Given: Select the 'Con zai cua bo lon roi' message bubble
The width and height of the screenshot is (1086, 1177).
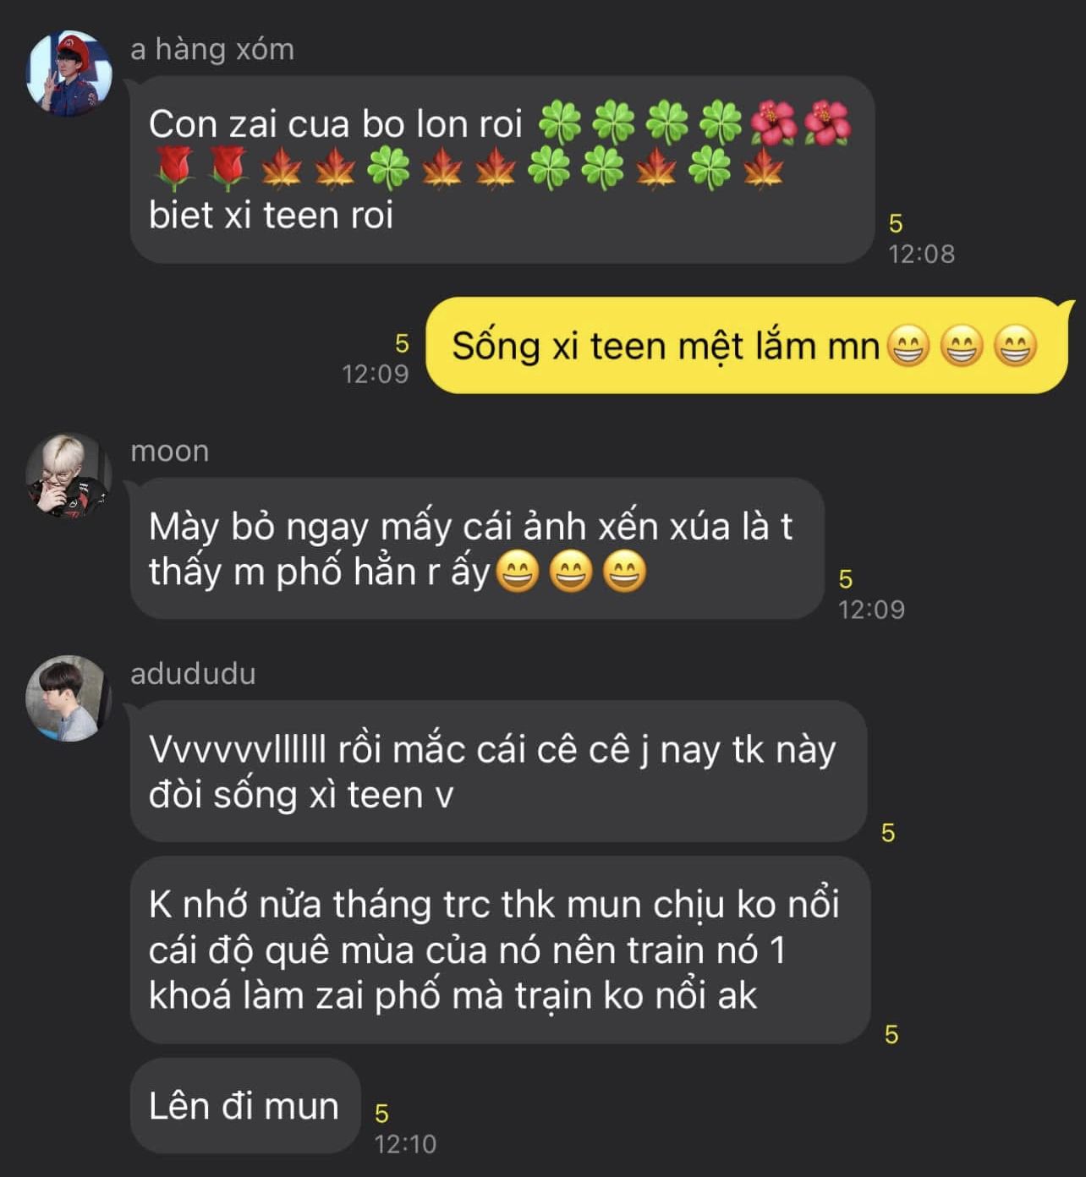Looking at the screenshot, I should pos(502,169).
